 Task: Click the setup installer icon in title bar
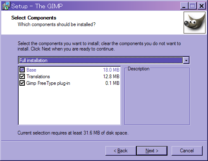[6, 6]
